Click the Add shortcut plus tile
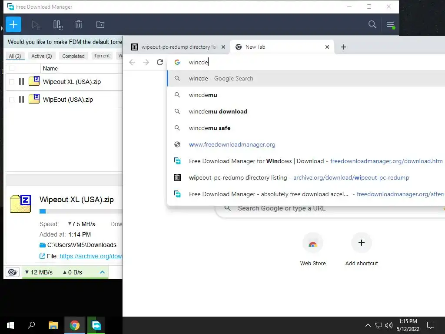Screen dimensions: 445x334 [x=361, y=250]
